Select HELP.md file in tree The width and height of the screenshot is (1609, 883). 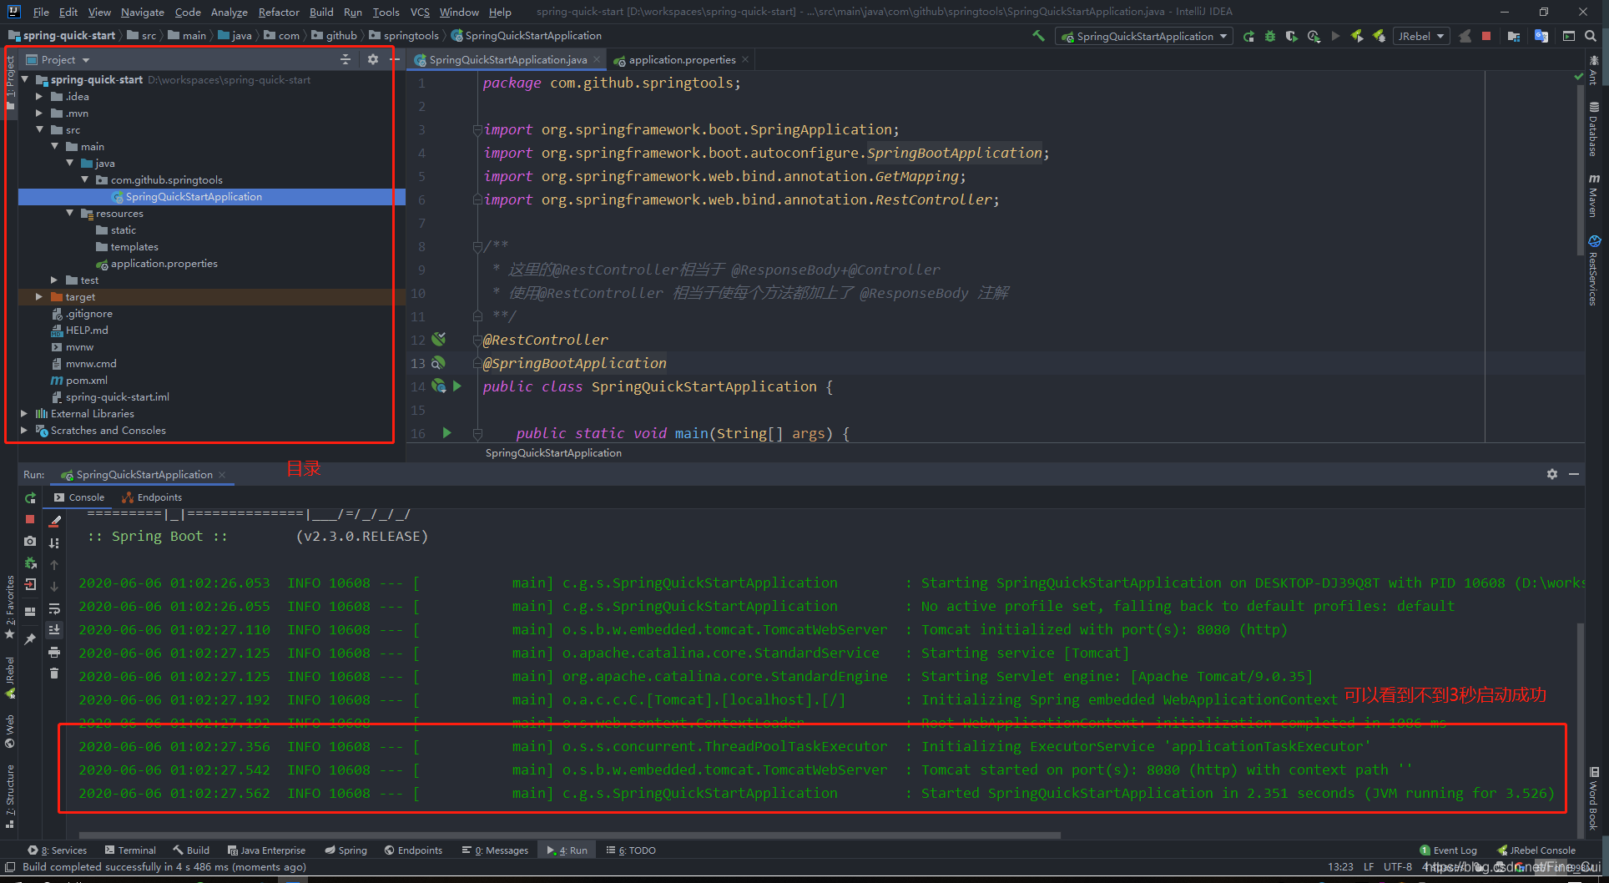[x=80, y=330]
